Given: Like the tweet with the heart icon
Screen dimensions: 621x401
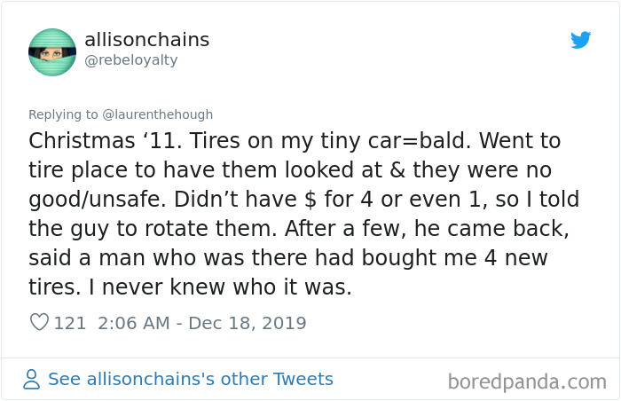Looking at the screenshot, I should point(39,323).
